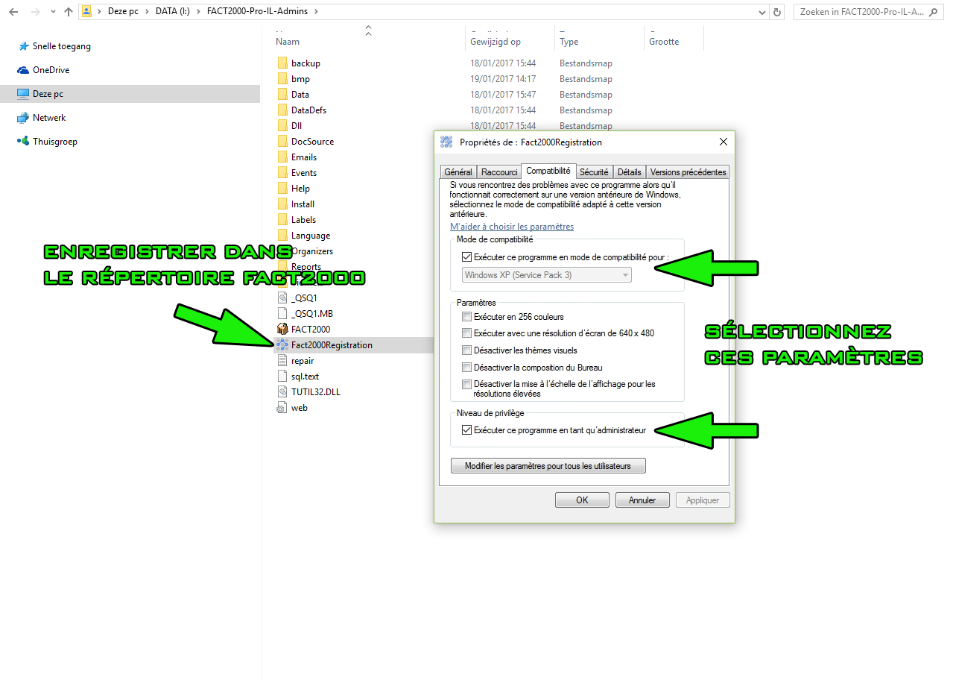Viewport: 953px width, 680px height.
Task: Select the bmp folder icon
Action: (x=282, y=79)
